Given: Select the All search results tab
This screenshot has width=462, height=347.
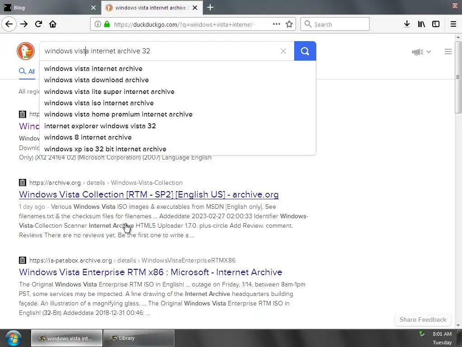Looking at the screenshot, I should (27, 71).
